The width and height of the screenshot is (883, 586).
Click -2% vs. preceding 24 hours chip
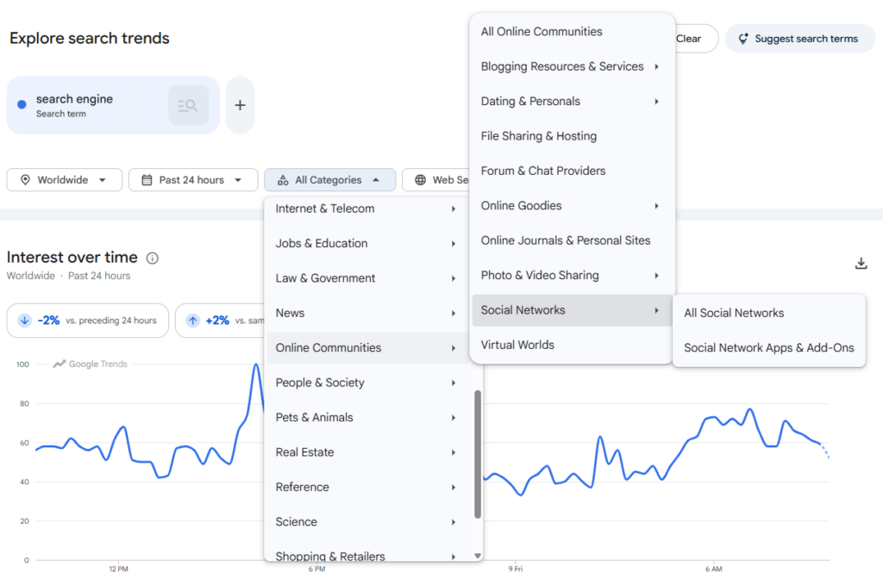pos(87,321)
